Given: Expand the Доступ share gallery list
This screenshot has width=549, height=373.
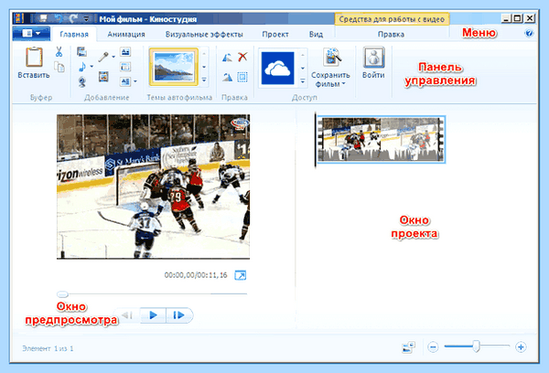Looking at the screenshot, I should 303,81.
